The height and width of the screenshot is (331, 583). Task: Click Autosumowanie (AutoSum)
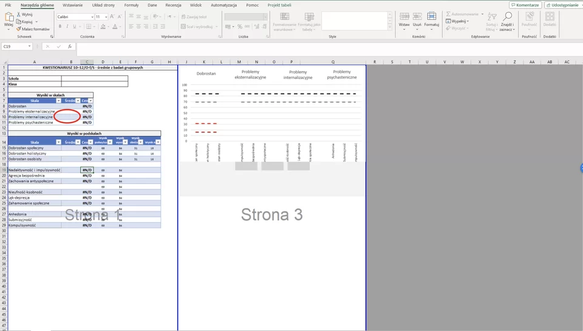(463, 14)
